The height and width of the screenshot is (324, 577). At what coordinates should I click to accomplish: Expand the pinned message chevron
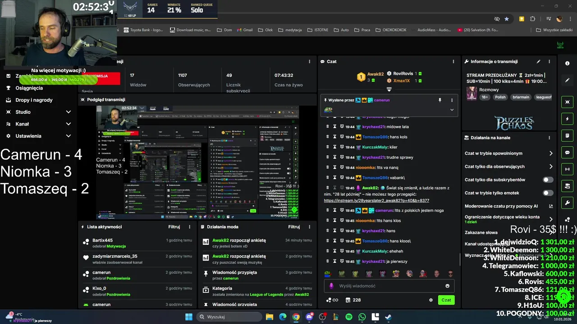tap(452, 110)
